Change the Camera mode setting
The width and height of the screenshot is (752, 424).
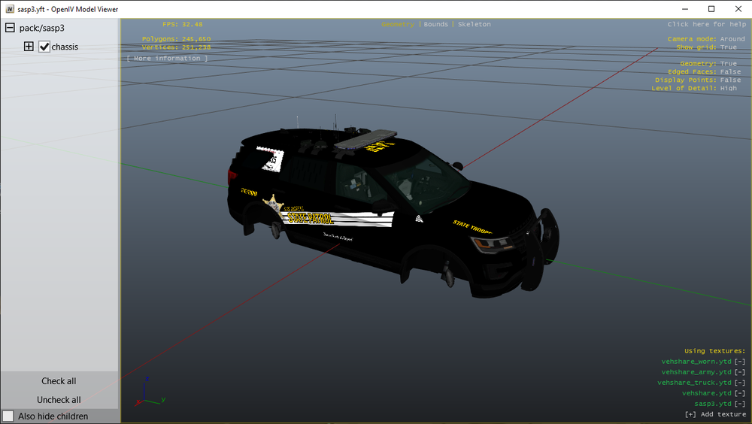(706, 39)
